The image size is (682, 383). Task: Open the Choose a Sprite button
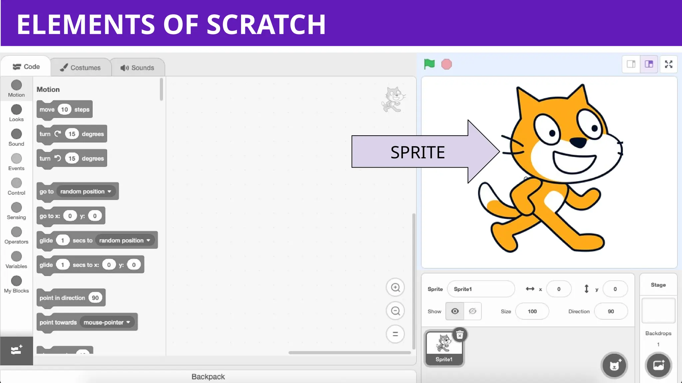(x=614, y=365)
